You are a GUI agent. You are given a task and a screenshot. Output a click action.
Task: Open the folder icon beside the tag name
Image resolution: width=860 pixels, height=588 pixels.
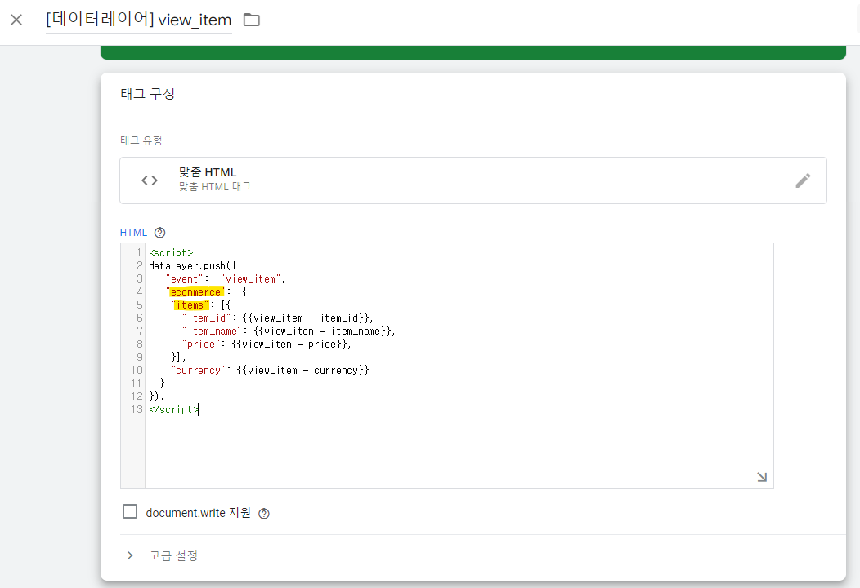click(251, 19)
